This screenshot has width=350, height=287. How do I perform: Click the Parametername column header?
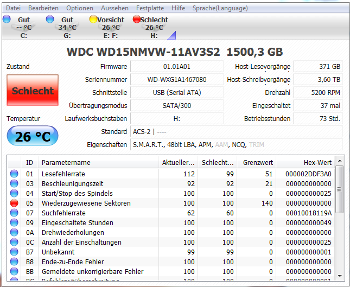point(98,162)
